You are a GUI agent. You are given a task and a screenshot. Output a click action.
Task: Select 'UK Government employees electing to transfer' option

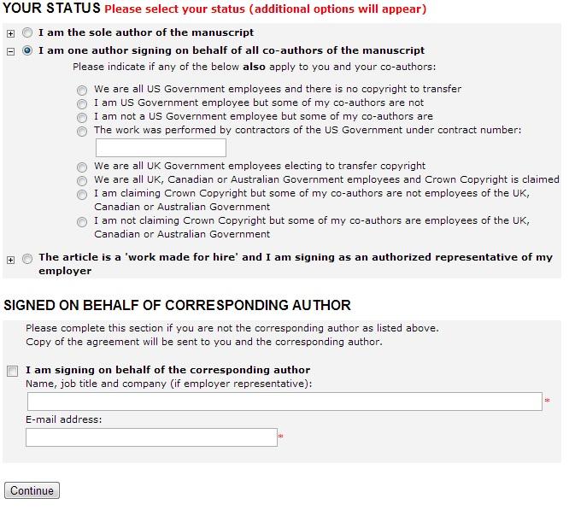pyautogui.click(x=82, y=167)
